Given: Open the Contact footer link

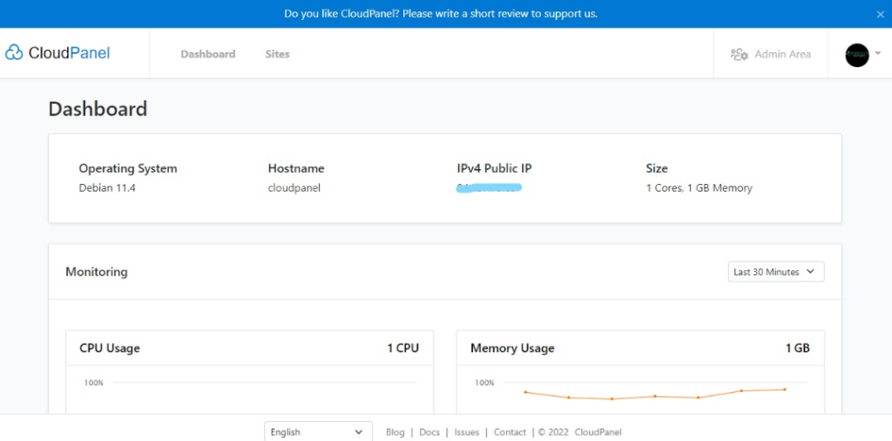Looking at the screenshot, I should 510,432.
